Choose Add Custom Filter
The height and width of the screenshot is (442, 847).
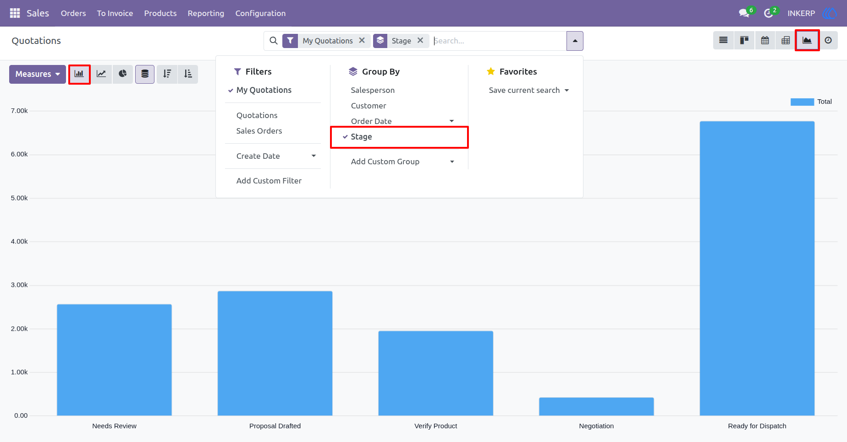[269, 181]
